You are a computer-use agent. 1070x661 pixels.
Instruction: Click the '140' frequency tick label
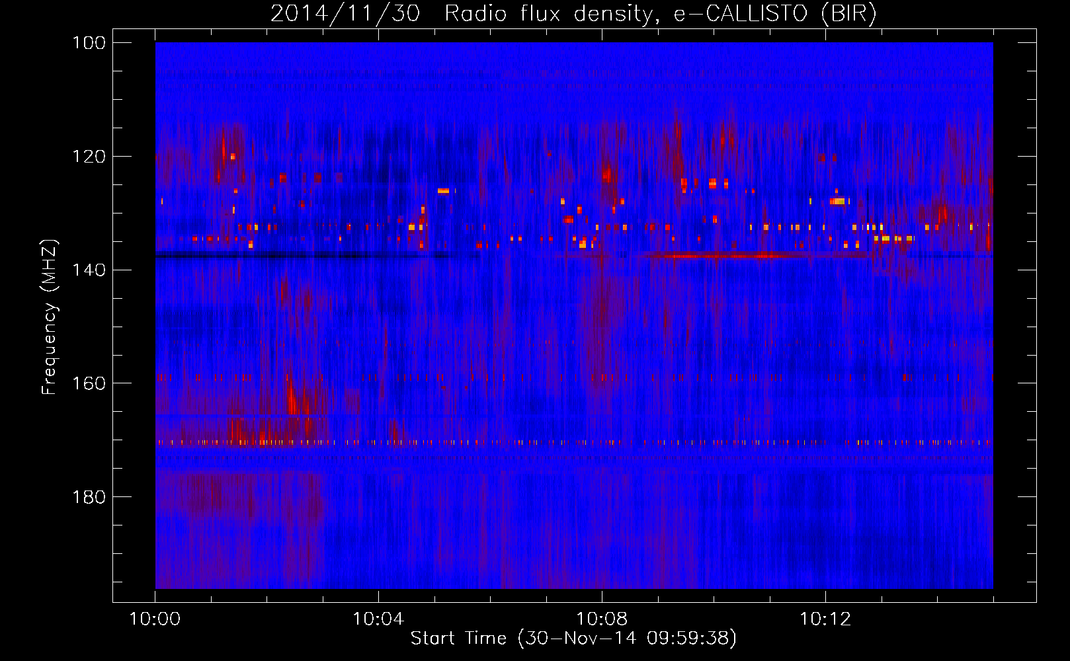pyautogui.click(x=88, y=270)
